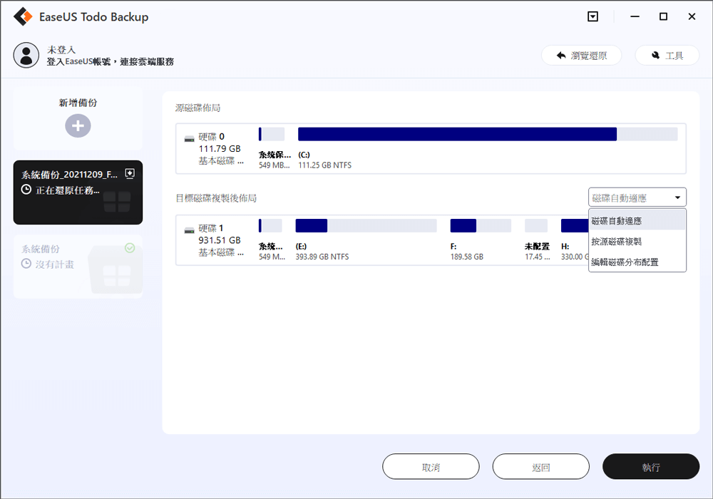Screen dimensions: 713x499
Task: Click the 硬碟 0 drive icon
Action: (189, 138)
